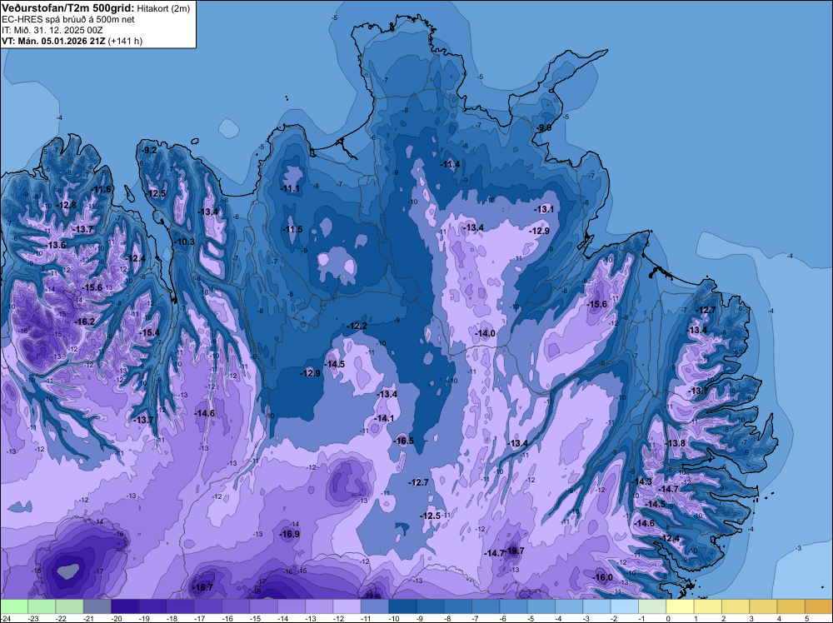Click the -13.6 temperature label
Viewport: 833px width, 623px height.
point(56,246)
